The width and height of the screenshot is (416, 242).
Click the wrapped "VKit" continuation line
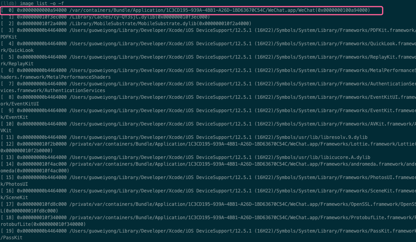[6, 131]
